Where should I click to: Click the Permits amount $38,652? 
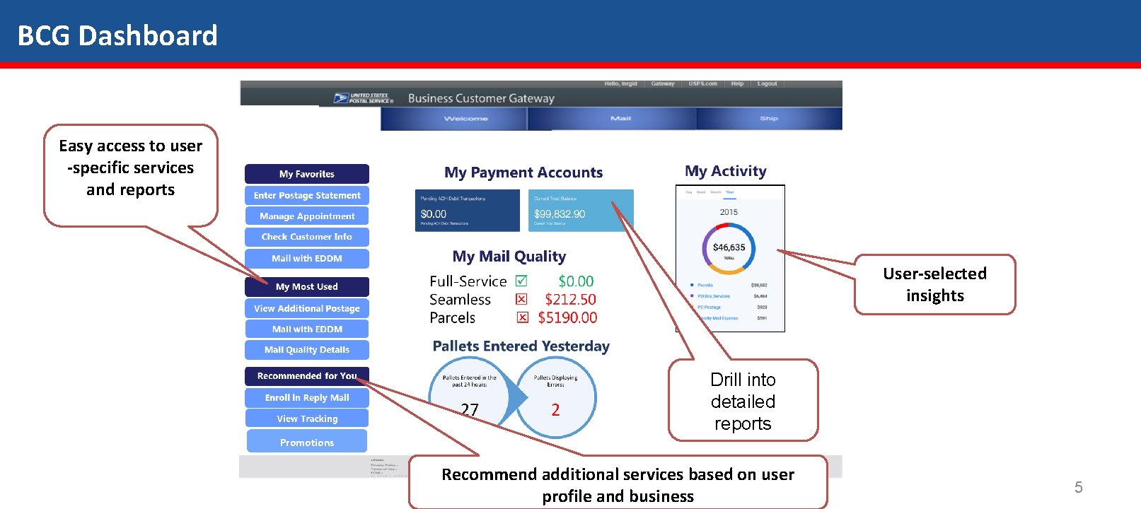759,285
